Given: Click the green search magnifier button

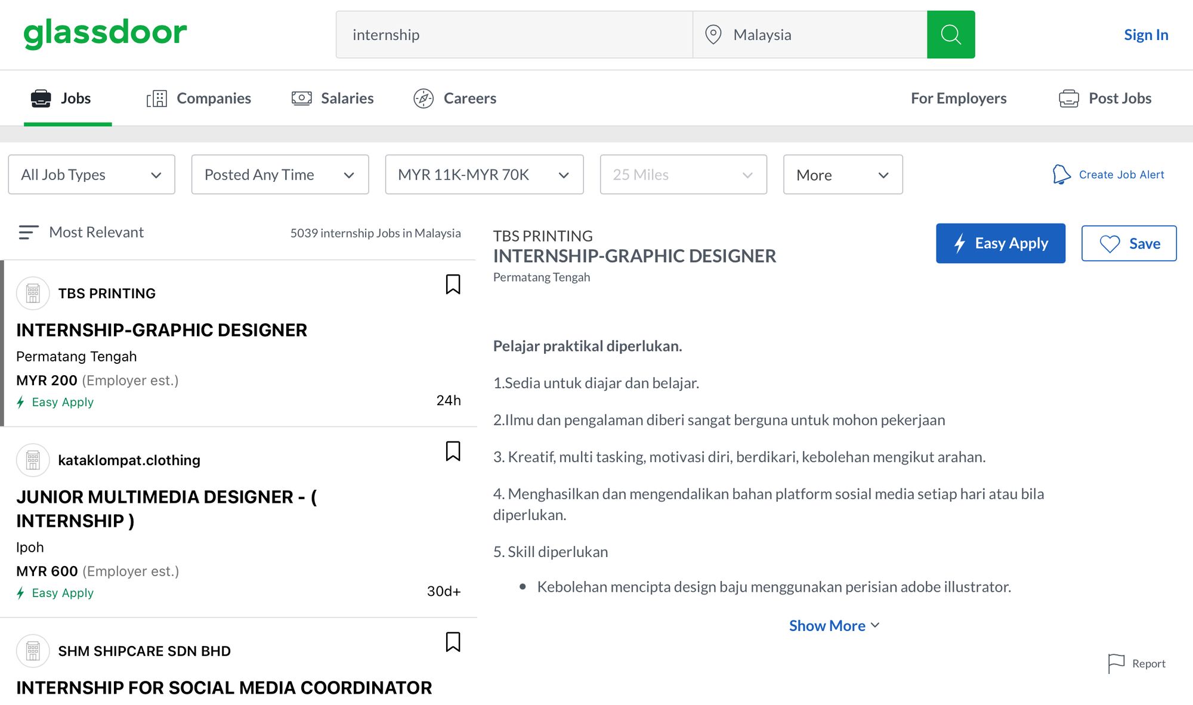Looking at the screenshot, I should pyautogui.click(x=951, y=35).
